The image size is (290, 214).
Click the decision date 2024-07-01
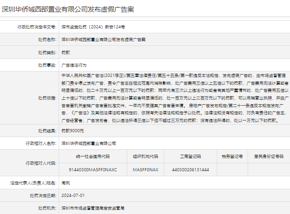tap(73, 196)
